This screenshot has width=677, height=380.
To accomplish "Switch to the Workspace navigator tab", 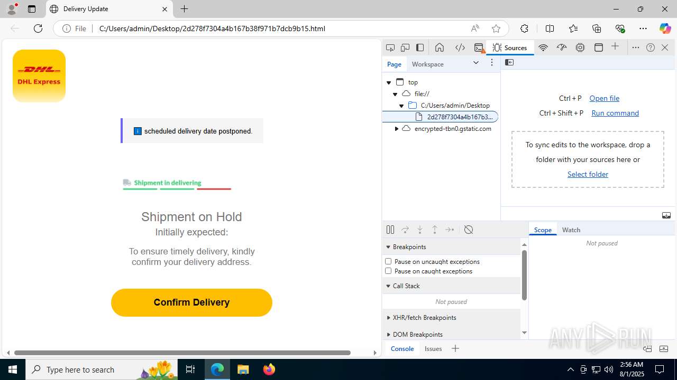I will click(428, 64).
